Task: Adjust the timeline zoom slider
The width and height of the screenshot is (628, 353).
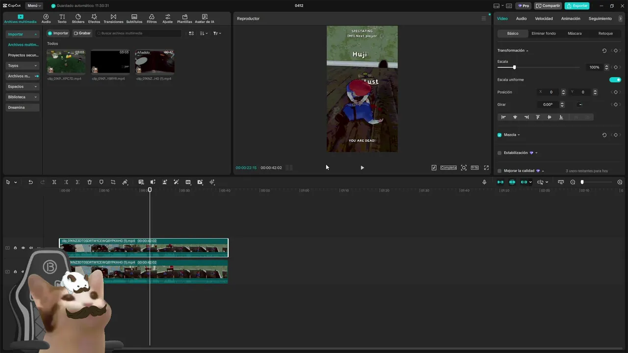Action: click(x=582, y=182)
